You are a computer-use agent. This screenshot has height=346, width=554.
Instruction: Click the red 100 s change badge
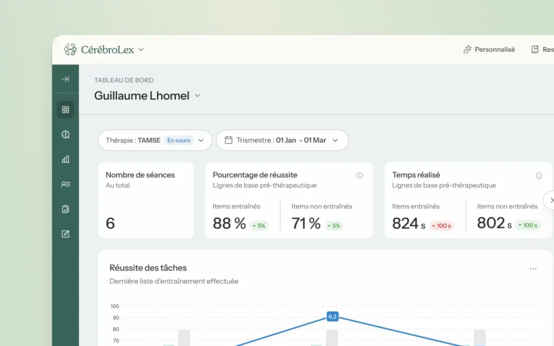point(442,226)
